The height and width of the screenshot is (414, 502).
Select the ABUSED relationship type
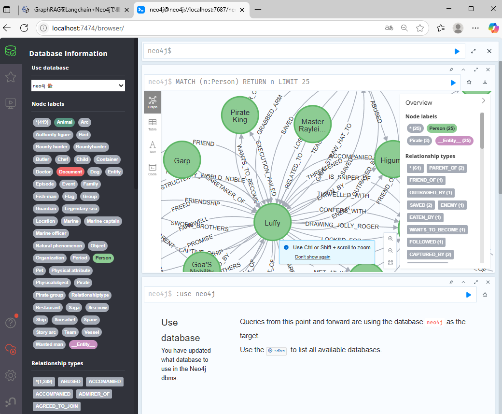(x=70, y=382)
